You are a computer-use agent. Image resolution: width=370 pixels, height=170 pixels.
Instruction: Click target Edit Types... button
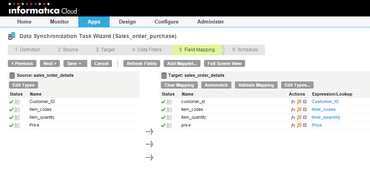297,85
